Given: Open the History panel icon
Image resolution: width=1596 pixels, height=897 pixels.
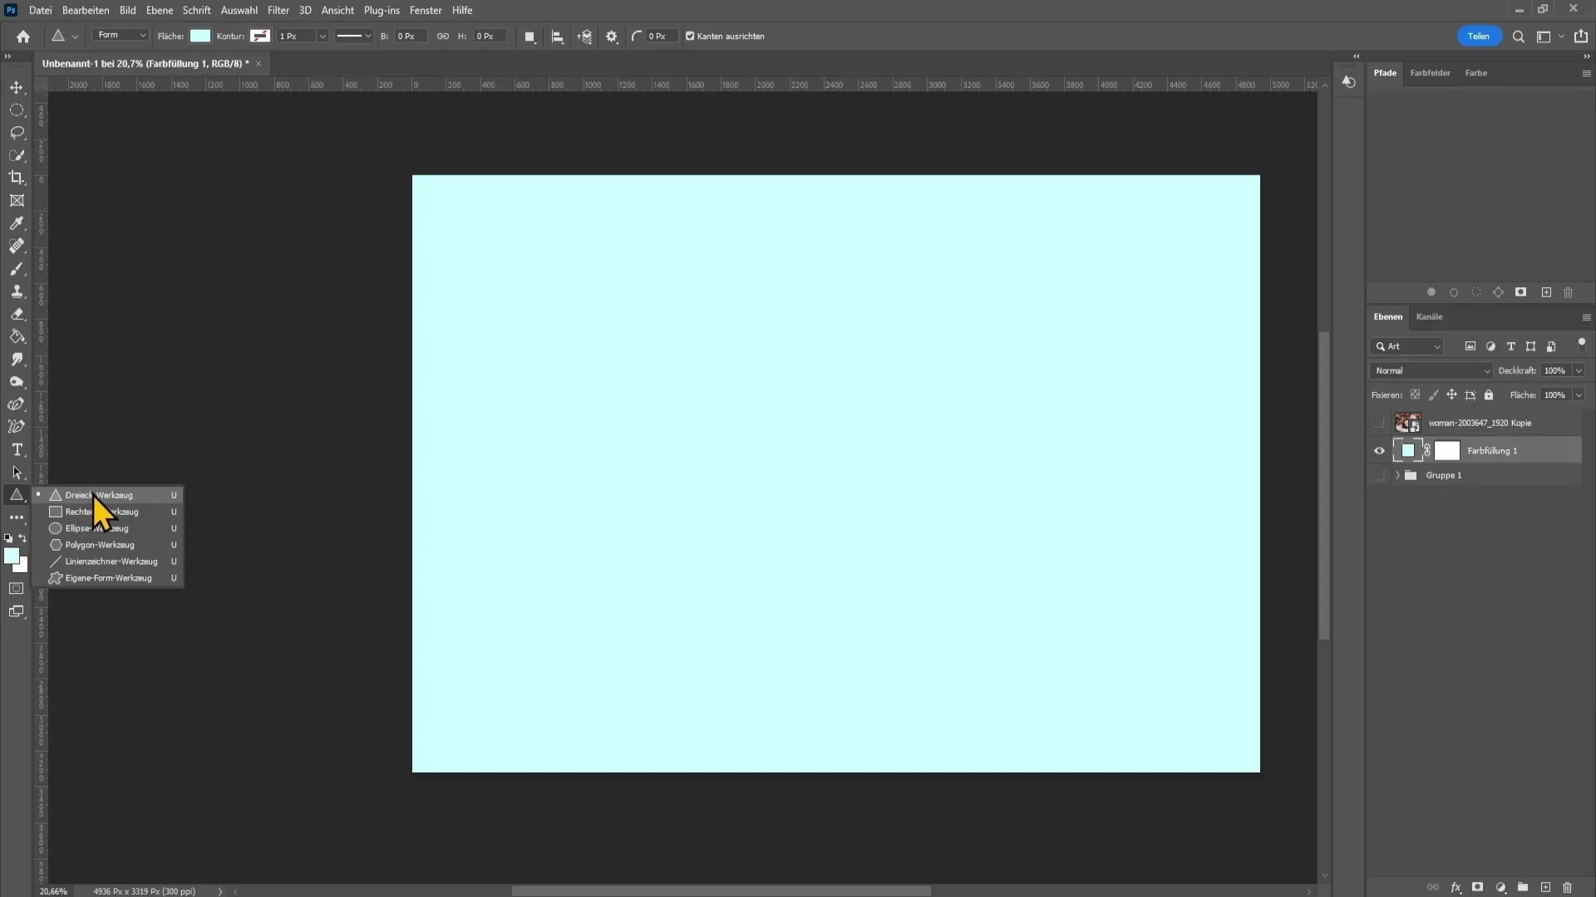Looking at the screenshot, I should [x=1349, y=82].
